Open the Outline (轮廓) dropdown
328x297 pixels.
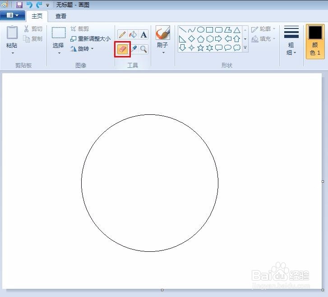click(263, 29)
